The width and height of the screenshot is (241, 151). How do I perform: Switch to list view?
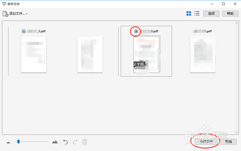click(x=197, y=13)
